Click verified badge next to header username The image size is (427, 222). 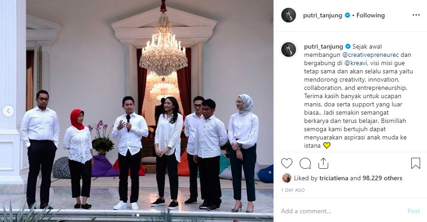tap(347, 15)
